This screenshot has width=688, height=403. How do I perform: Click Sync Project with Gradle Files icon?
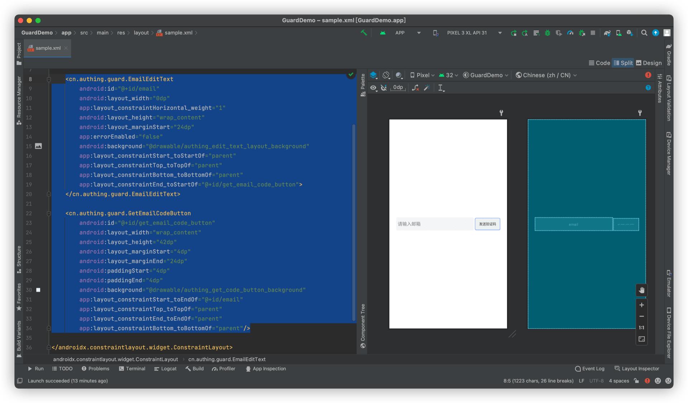pyautogui.click(x=607, y=33)
